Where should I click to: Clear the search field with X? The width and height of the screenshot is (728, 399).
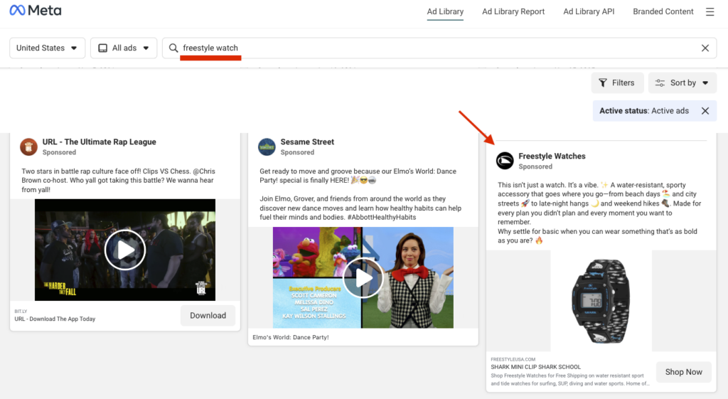(x=705, y=48)
